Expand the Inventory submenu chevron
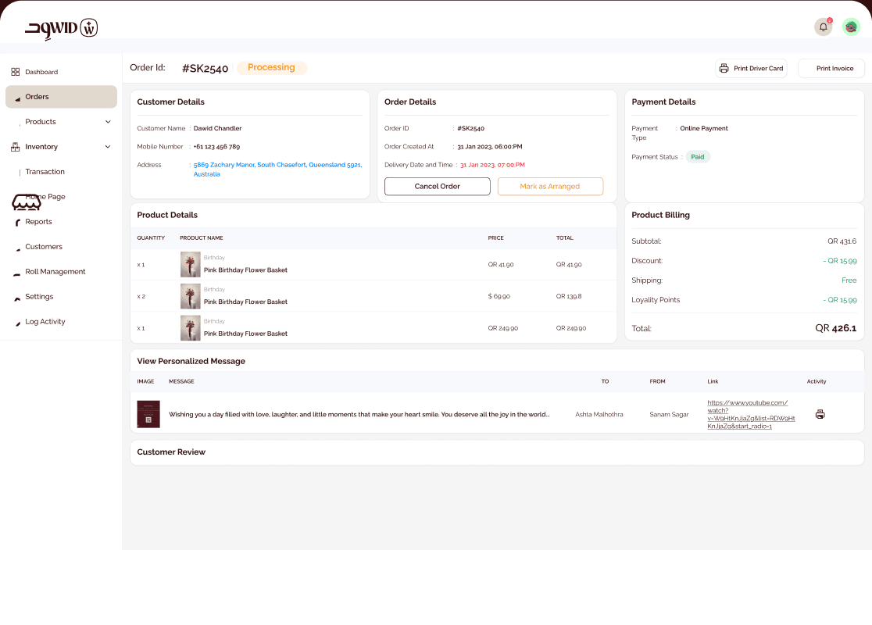872x625 pixels. coord(108,147)
